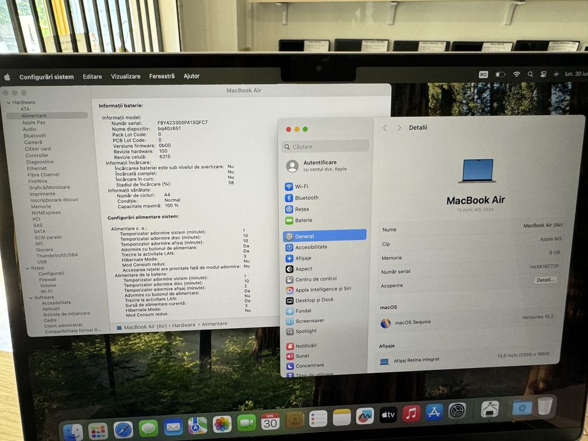This screenshot has width=588, height=441.
Task: Select Alimentare in the hardware tree
Action: click(47, 115)
